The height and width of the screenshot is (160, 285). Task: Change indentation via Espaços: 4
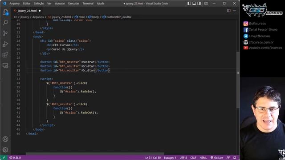tap(170, 158)
